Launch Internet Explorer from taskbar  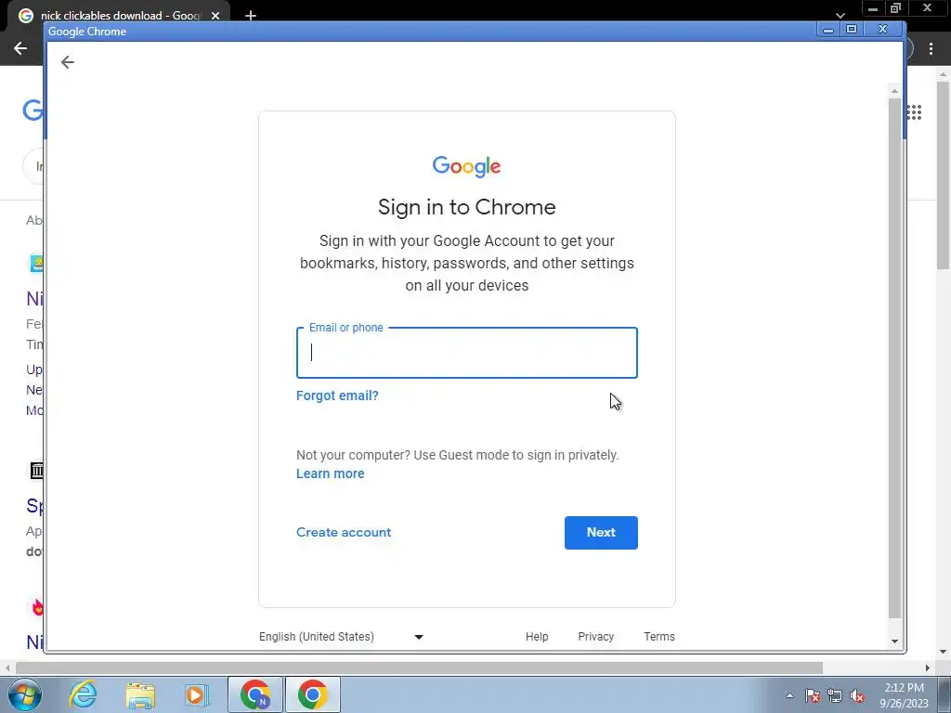(x=83, y=694)
